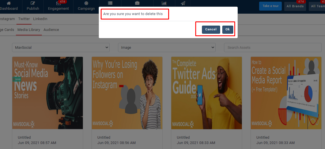The image size is (325, 149).
Task: Select the Audience tab
Action: coord(51,30)
